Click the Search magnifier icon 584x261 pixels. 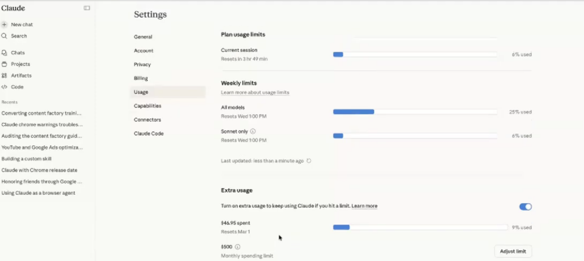5,36
